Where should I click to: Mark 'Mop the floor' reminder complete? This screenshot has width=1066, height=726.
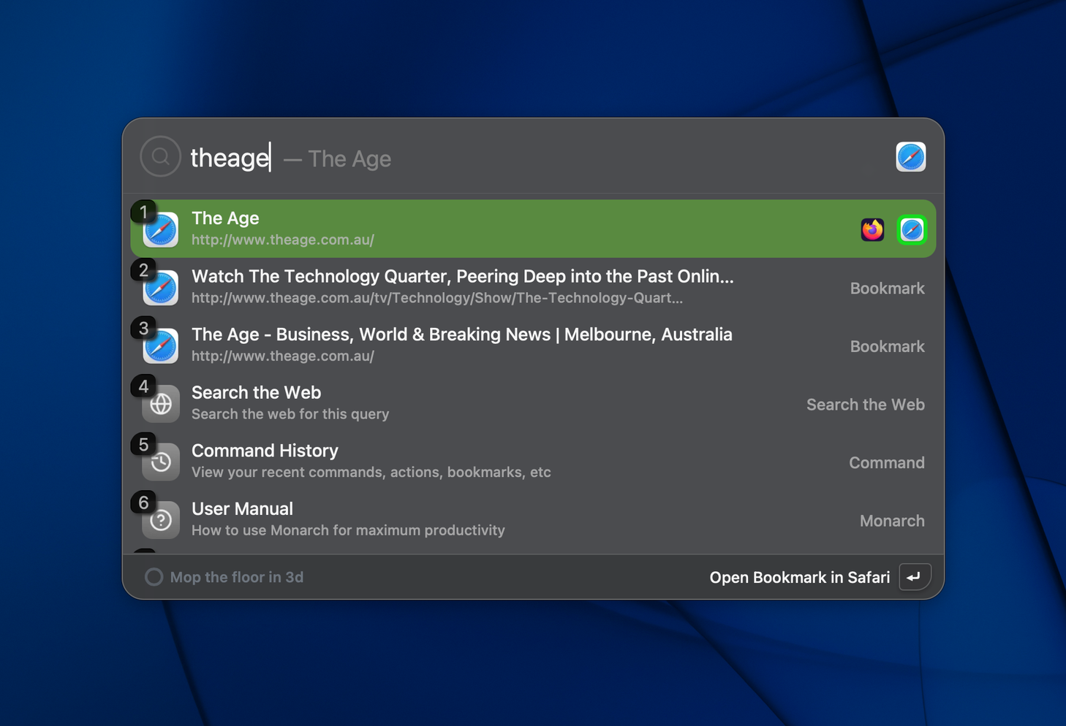tap(154, 577)
